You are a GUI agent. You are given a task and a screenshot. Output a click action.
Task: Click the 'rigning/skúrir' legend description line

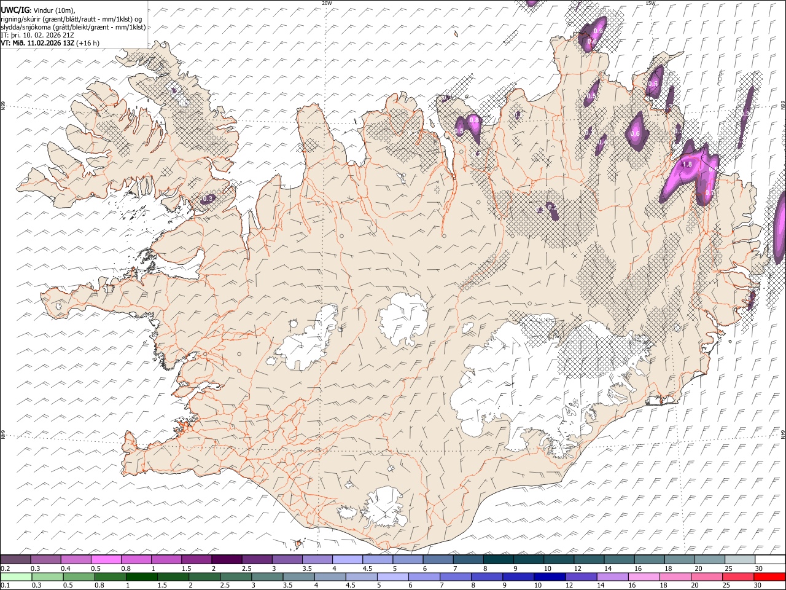click(x=71, y=18)
